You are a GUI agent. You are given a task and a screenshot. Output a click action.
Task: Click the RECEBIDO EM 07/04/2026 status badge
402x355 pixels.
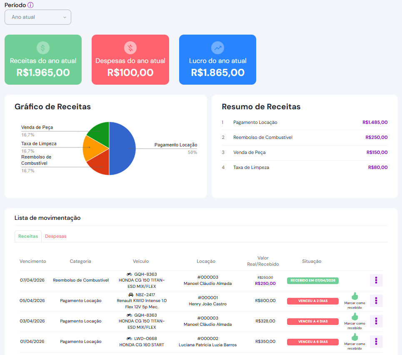[313, 281]
